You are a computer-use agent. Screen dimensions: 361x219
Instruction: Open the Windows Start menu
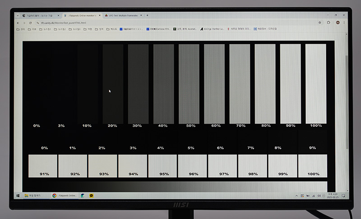click(18, 196)
